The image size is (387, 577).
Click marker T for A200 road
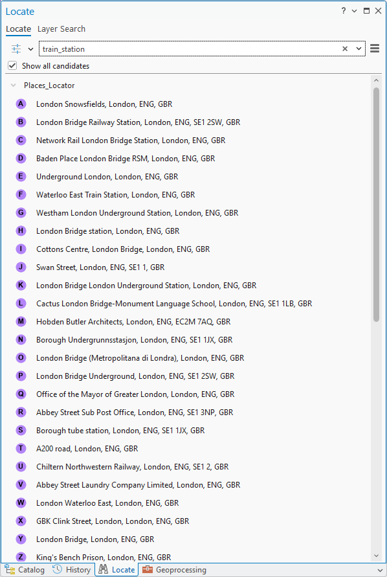click(x=21, y=449)
